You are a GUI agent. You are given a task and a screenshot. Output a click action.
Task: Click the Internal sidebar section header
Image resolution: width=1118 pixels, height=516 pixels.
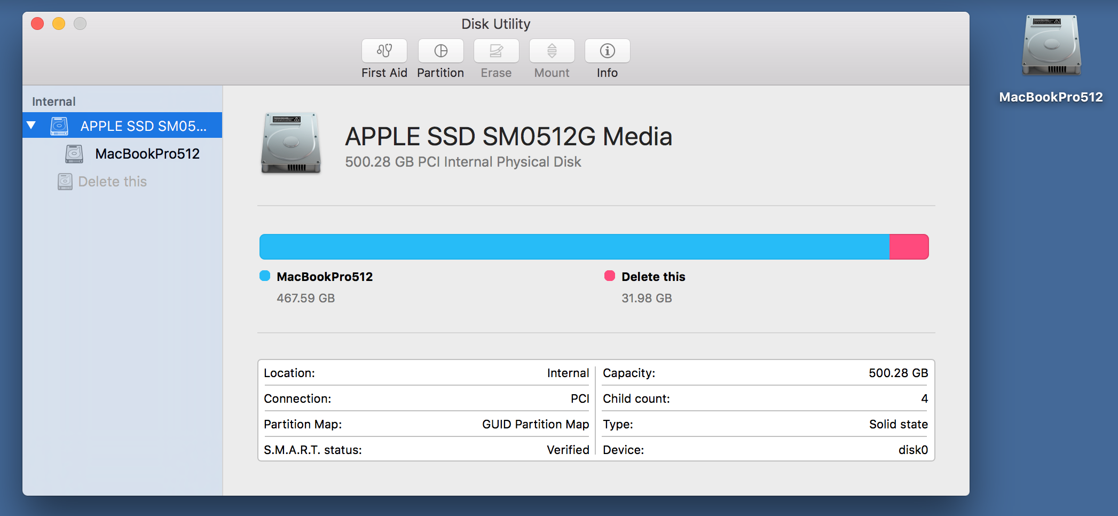coord(54,101)
